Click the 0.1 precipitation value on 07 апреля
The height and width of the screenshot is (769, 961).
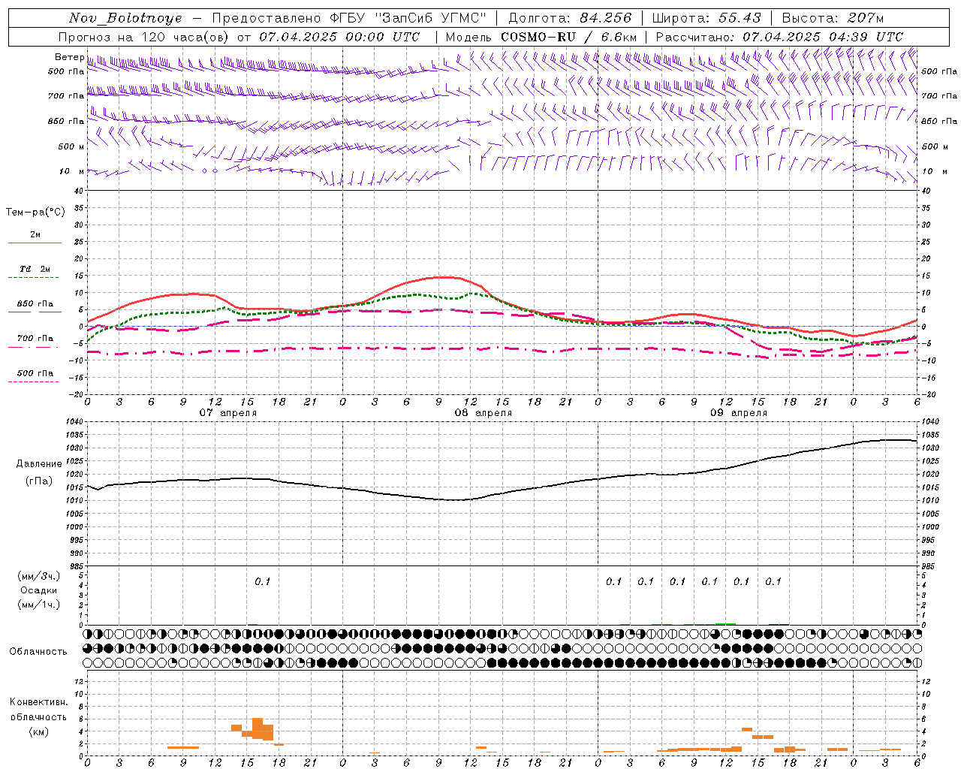[262, 581]
